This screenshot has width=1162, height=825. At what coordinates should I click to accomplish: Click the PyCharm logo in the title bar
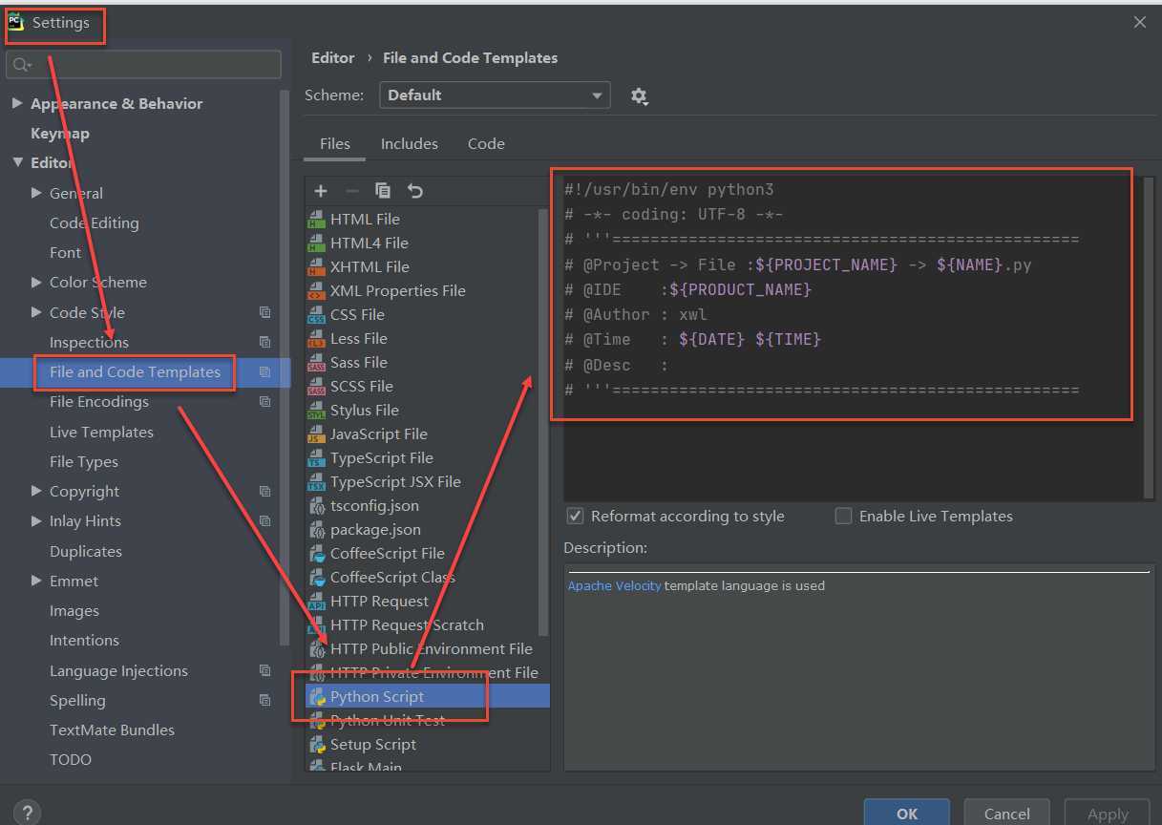(x=15, y=22)
